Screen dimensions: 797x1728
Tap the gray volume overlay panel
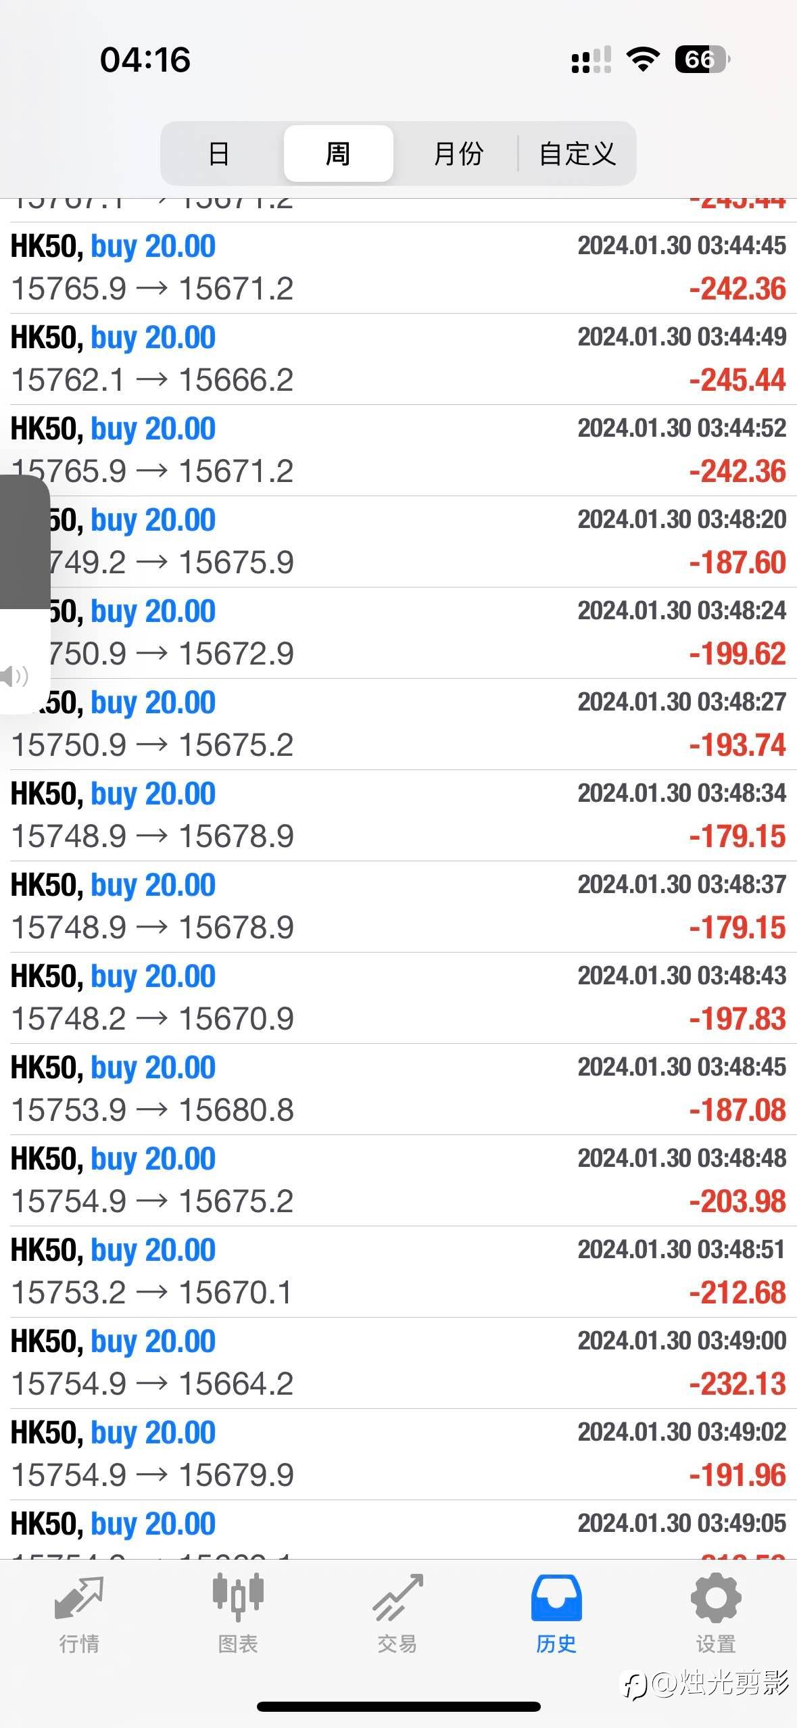(x=23, y=541)
